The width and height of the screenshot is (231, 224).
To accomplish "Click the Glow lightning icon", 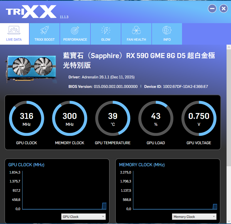I will (106, 30).
